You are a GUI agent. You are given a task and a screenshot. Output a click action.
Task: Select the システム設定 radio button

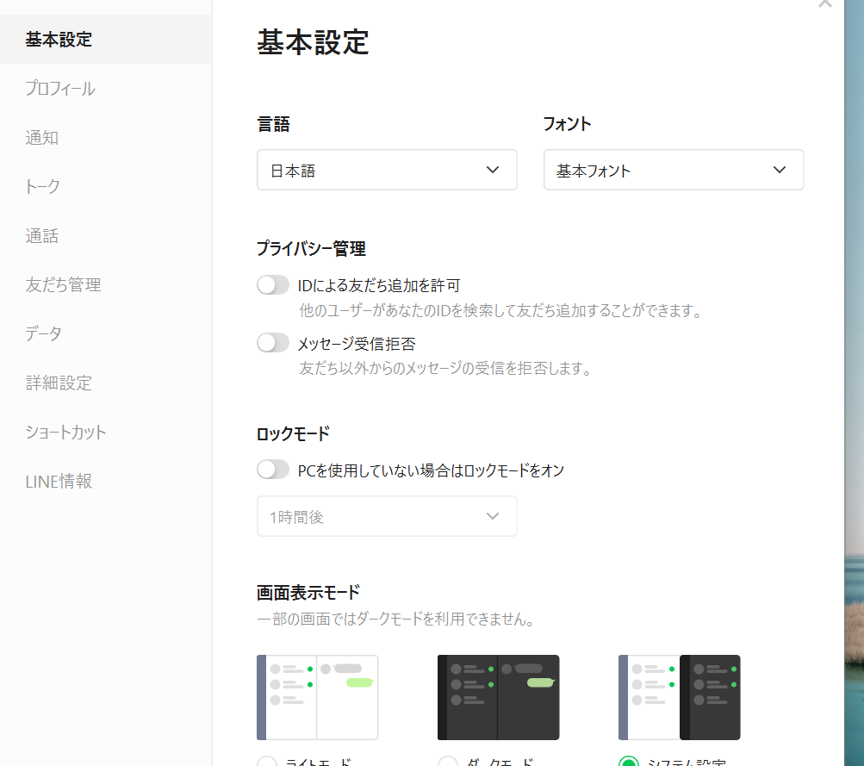(629, 763)
